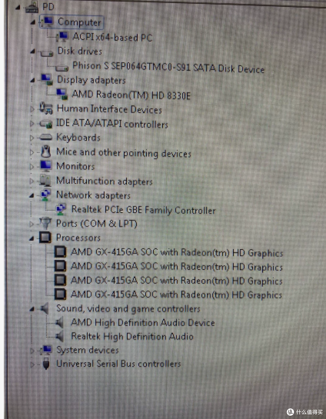Click the IDE ATA/ATAPI controllers icon
This screenshot has width=326, height=419.
[x=46, y=123]
